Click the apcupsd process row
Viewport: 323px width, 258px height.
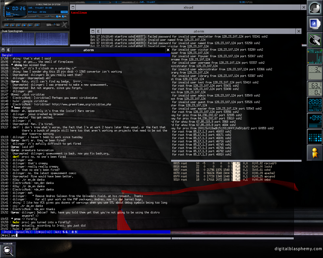[224, 176]
